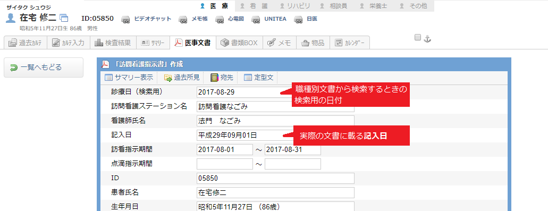Screen dimensions: 548x211
Task: Open the カルテ入力 tab
Action: (x=69, y=43)
